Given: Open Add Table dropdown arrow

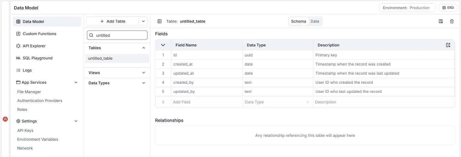Looking at the screenshot, I should 143,21.
